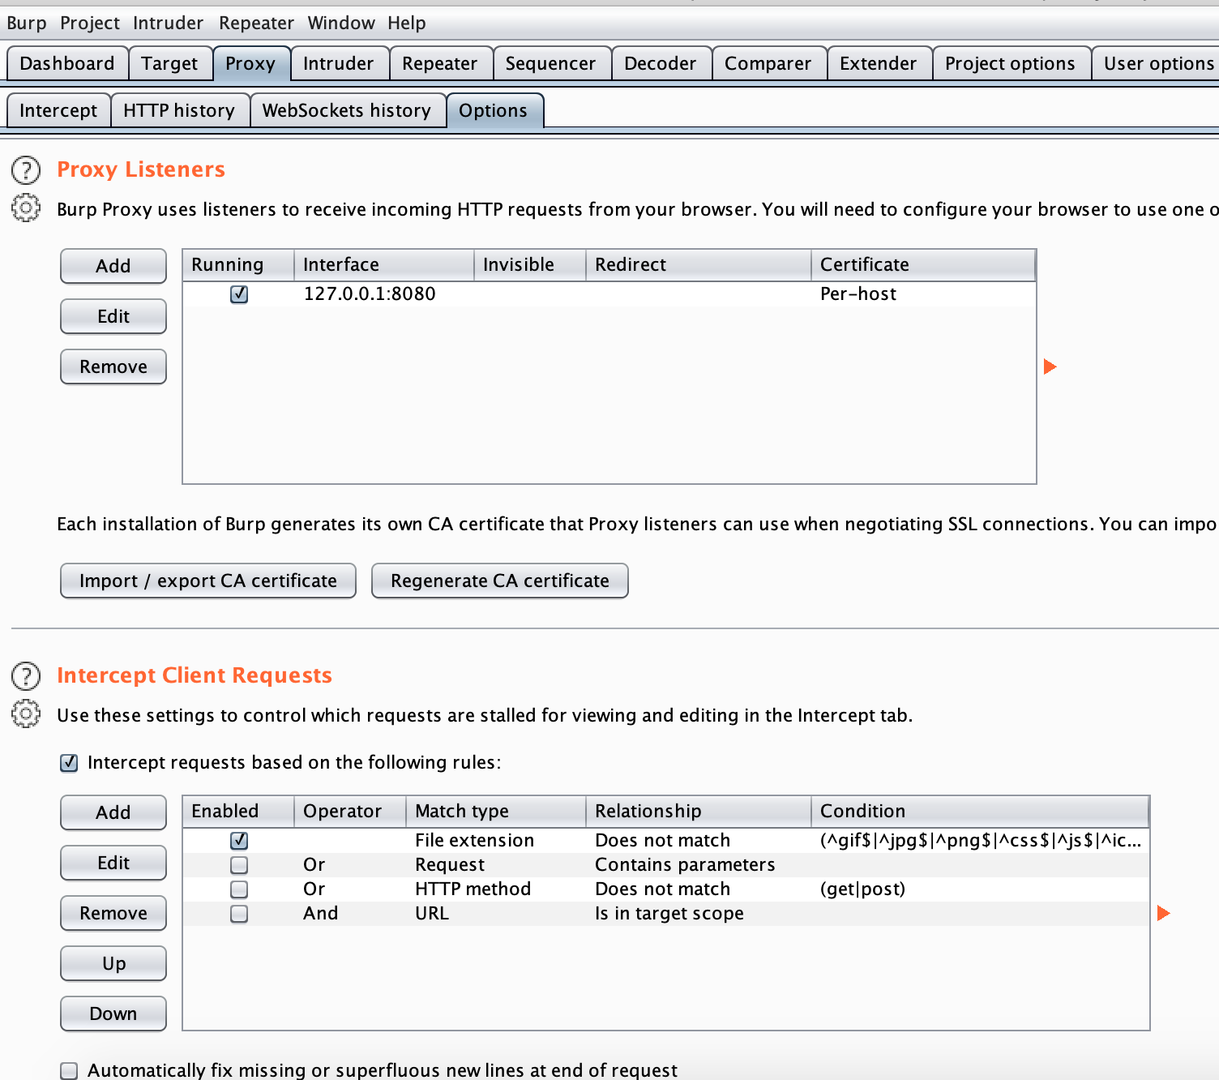Viewport: 1219px width, 1080px height.
Task: Open the Burp menu
Action: pos(27,23)
